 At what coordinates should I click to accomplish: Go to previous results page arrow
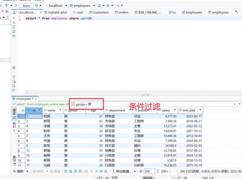click(x=91, y=171)
